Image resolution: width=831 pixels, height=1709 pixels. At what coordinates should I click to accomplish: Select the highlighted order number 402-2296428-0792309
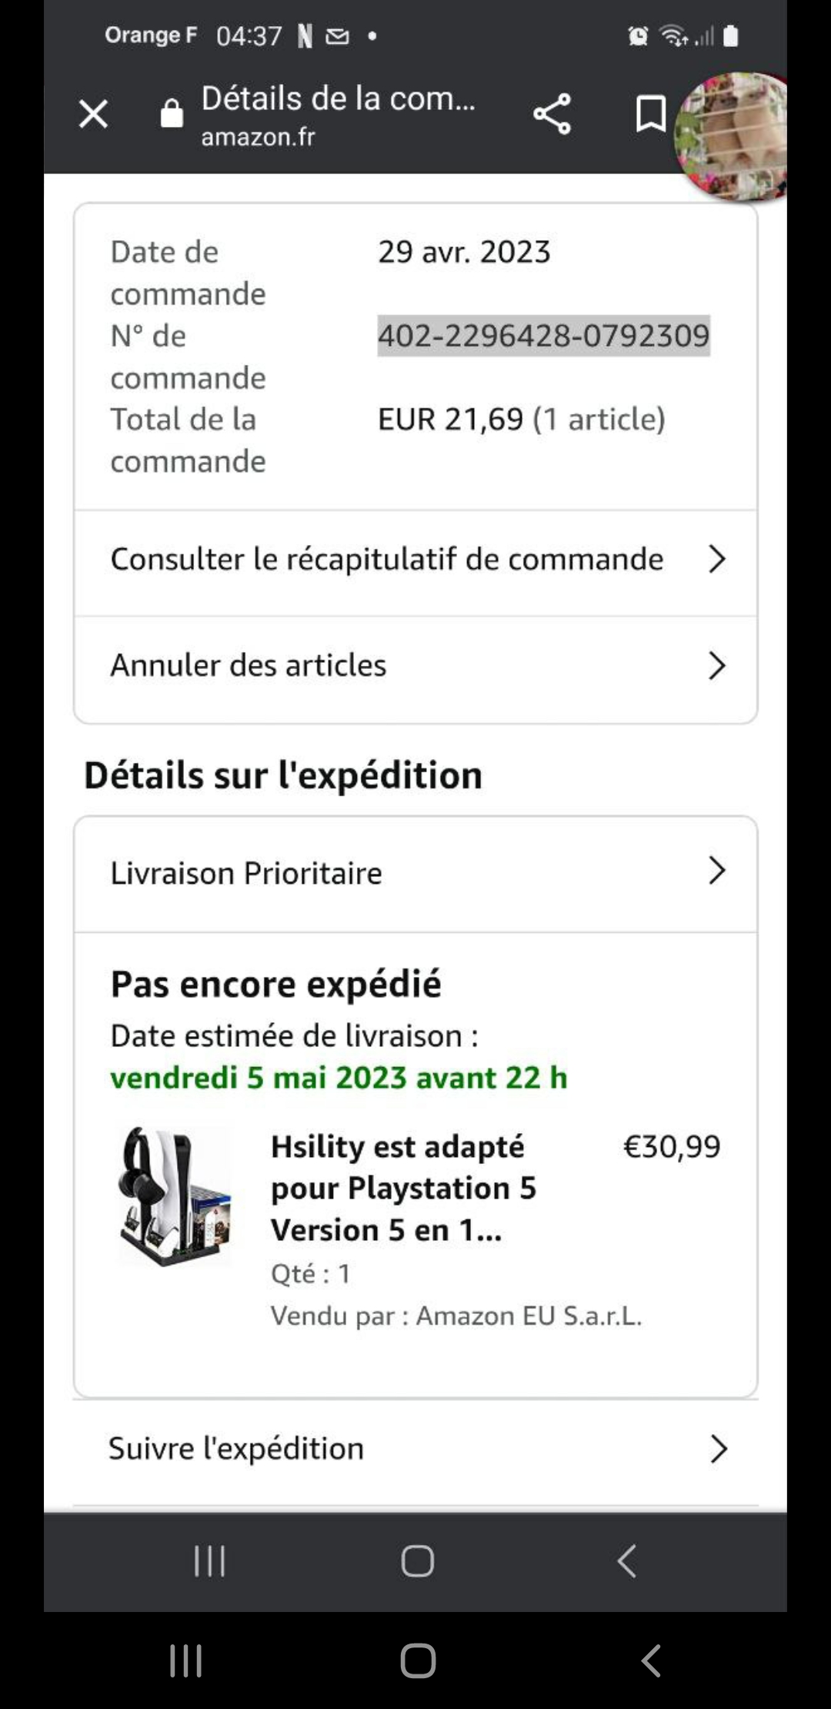[543, 336]
